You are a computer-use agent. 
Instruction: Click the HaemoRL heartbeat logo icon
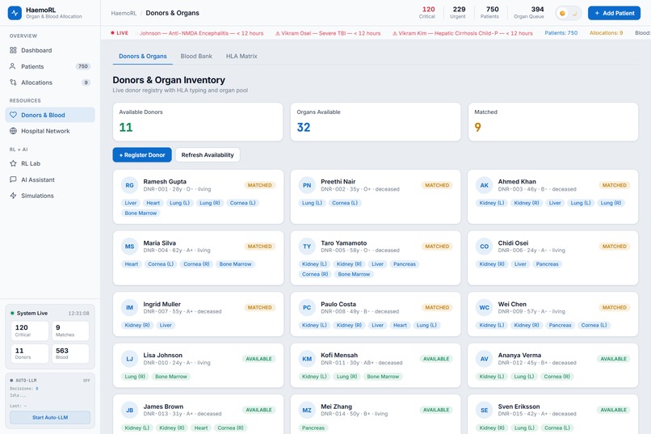[x=15, y=13]
